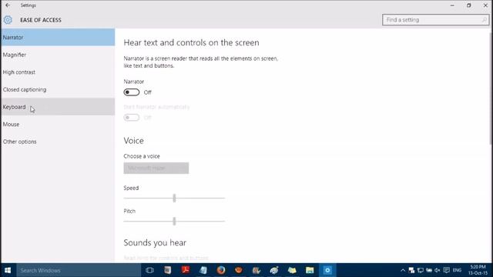Screen dimensions: 493x277
Task: Restore down the Settings window
Action: pos(469,5)
